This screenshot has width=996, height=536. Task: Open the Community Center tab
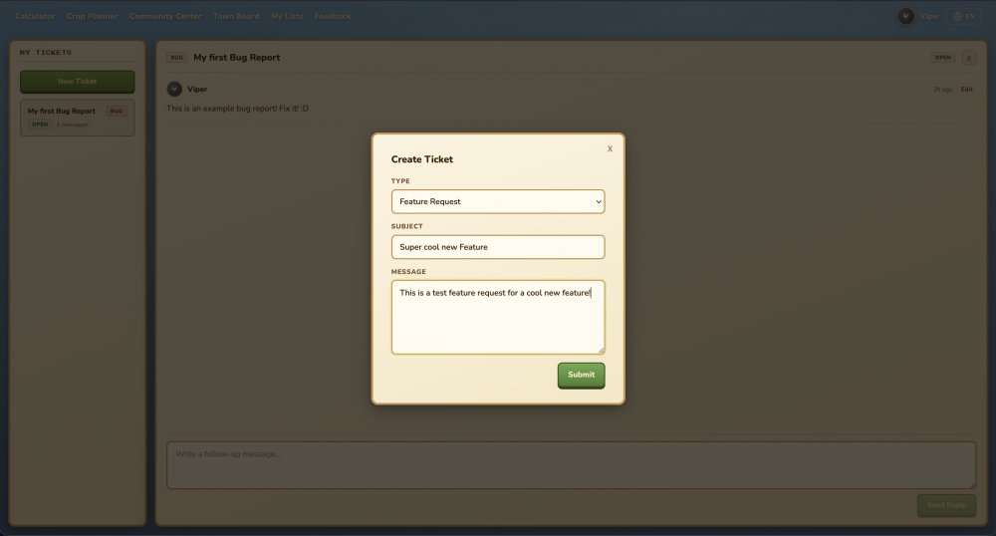[x=165, y=16]
